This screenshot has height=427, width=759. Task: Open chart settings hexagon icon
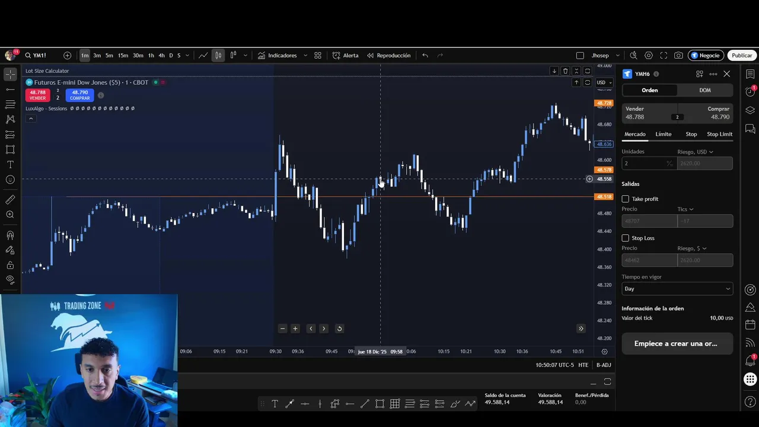(x=649, y=55)
